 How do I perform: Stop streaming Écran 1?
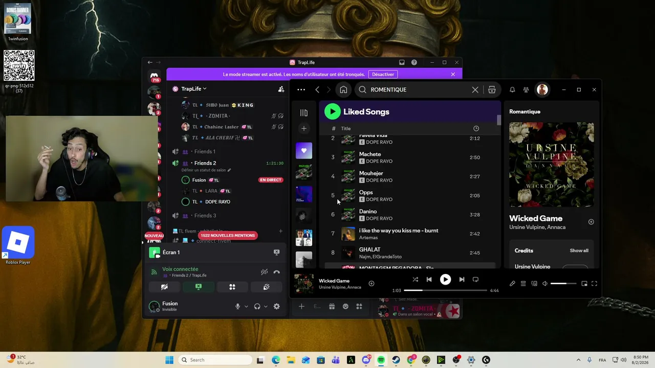(x=276, y=252)
